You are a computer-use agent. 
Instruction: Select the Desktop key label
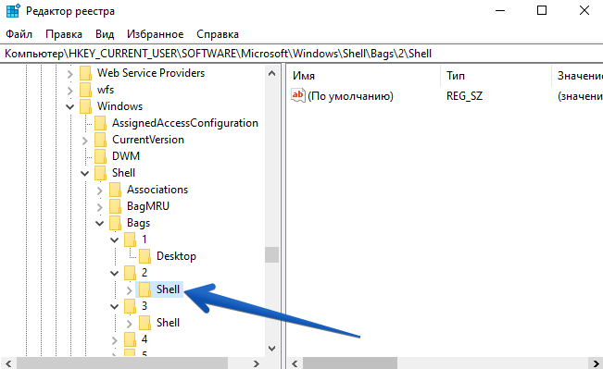(176, 256)
